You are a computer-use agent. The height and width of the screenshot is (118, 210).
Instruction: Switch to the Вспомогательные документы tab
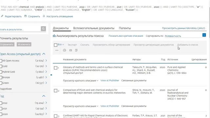point(94,28)
